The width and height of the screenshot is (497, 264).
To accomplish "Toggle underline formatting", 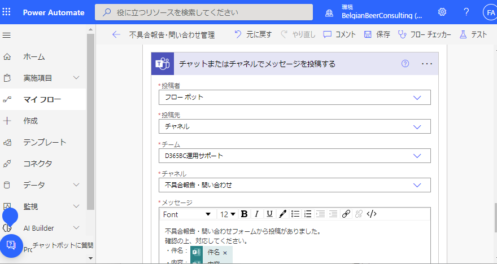I will coord(269,214).
